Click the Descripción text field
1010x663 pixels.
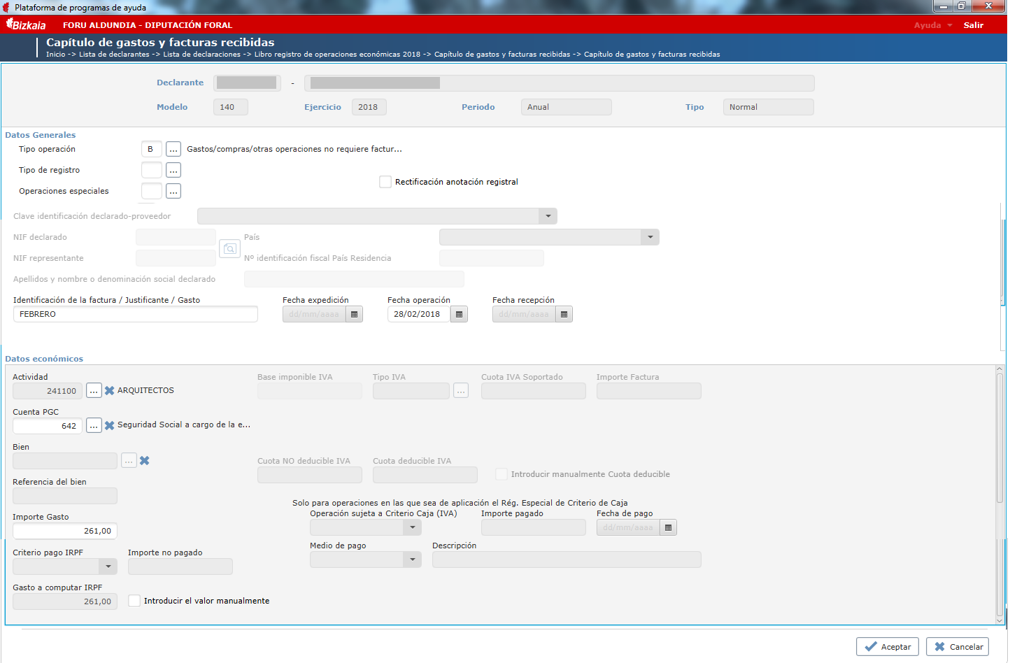tap(567, 559)
